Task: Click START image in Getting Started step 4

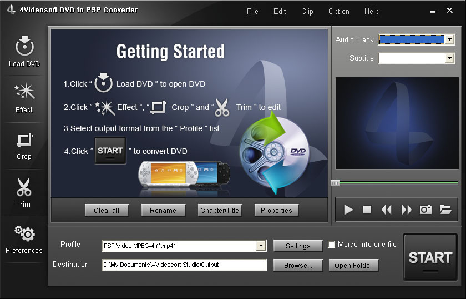Action: click(110, 151)
